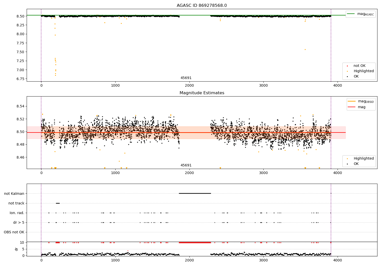
Task: Click the 7.50 y-axis tick in top plot
Action: point(20,52)
